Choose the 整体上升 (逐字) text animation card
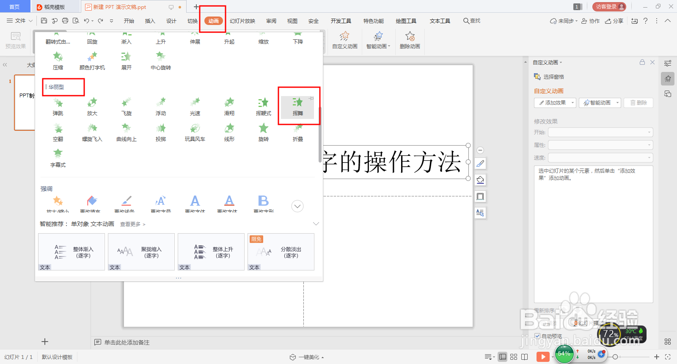This screenshot has width=677, height=364. click(211, 252)
